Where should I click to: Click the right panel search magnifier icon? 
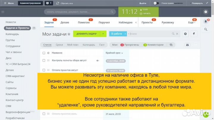coord(206,29)
